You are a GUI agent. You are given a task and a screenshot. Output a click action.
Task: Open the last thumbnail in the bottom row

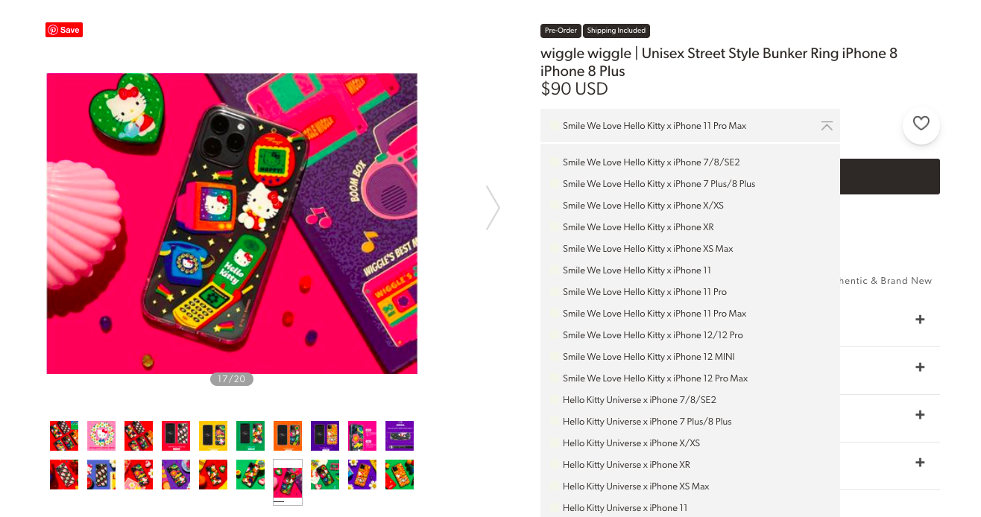coord(400,475)
